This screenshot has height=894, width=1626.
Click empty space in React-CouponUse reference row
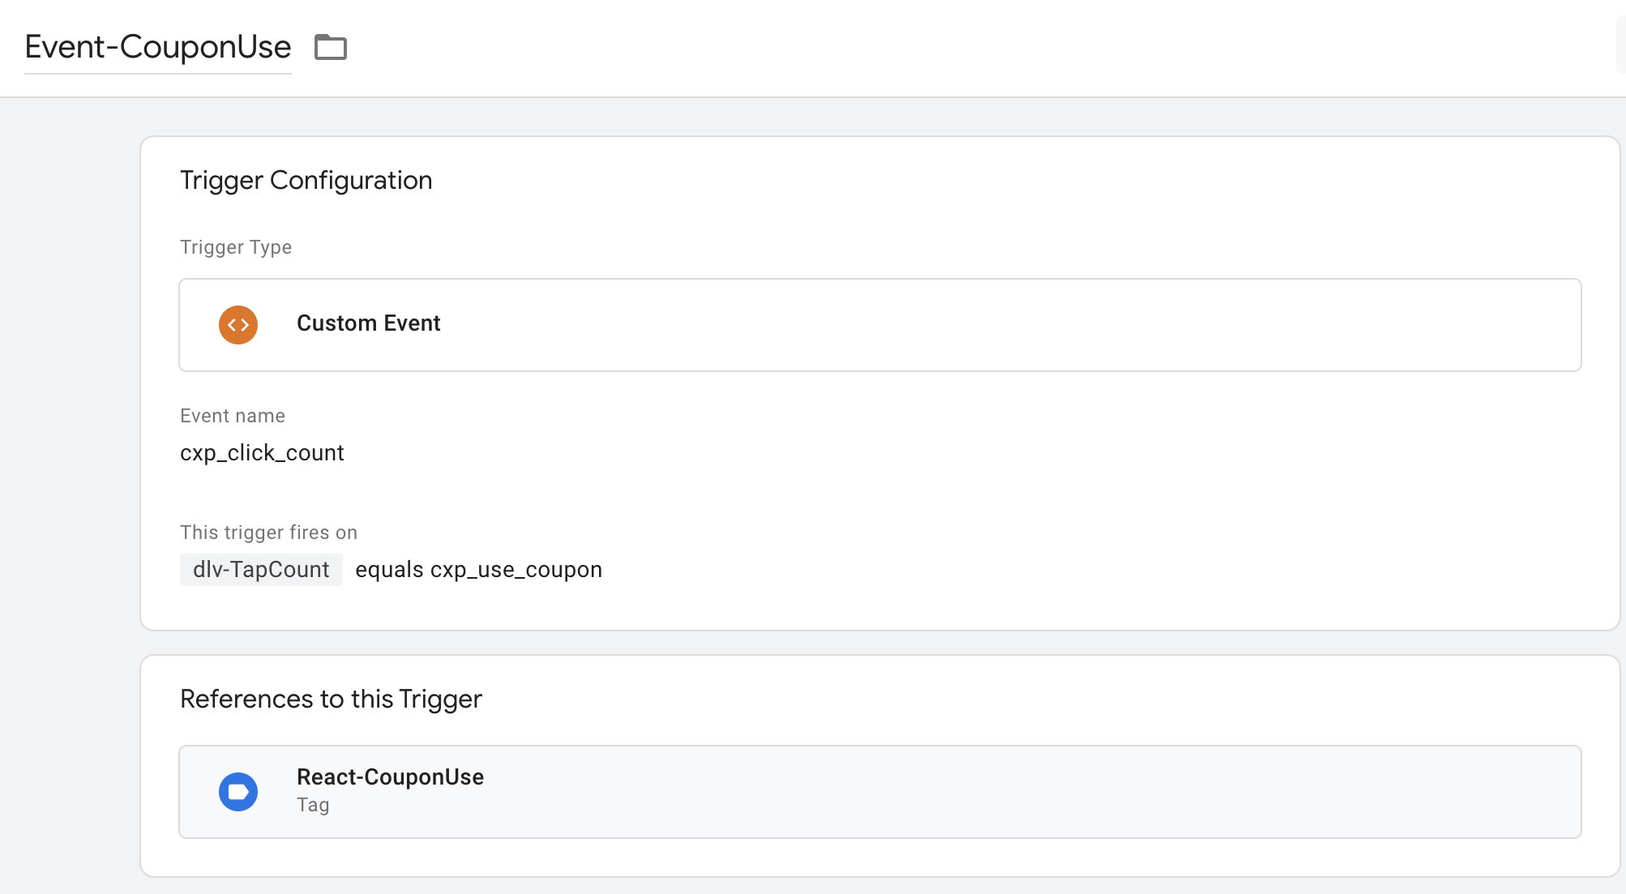pos(1054,792)
